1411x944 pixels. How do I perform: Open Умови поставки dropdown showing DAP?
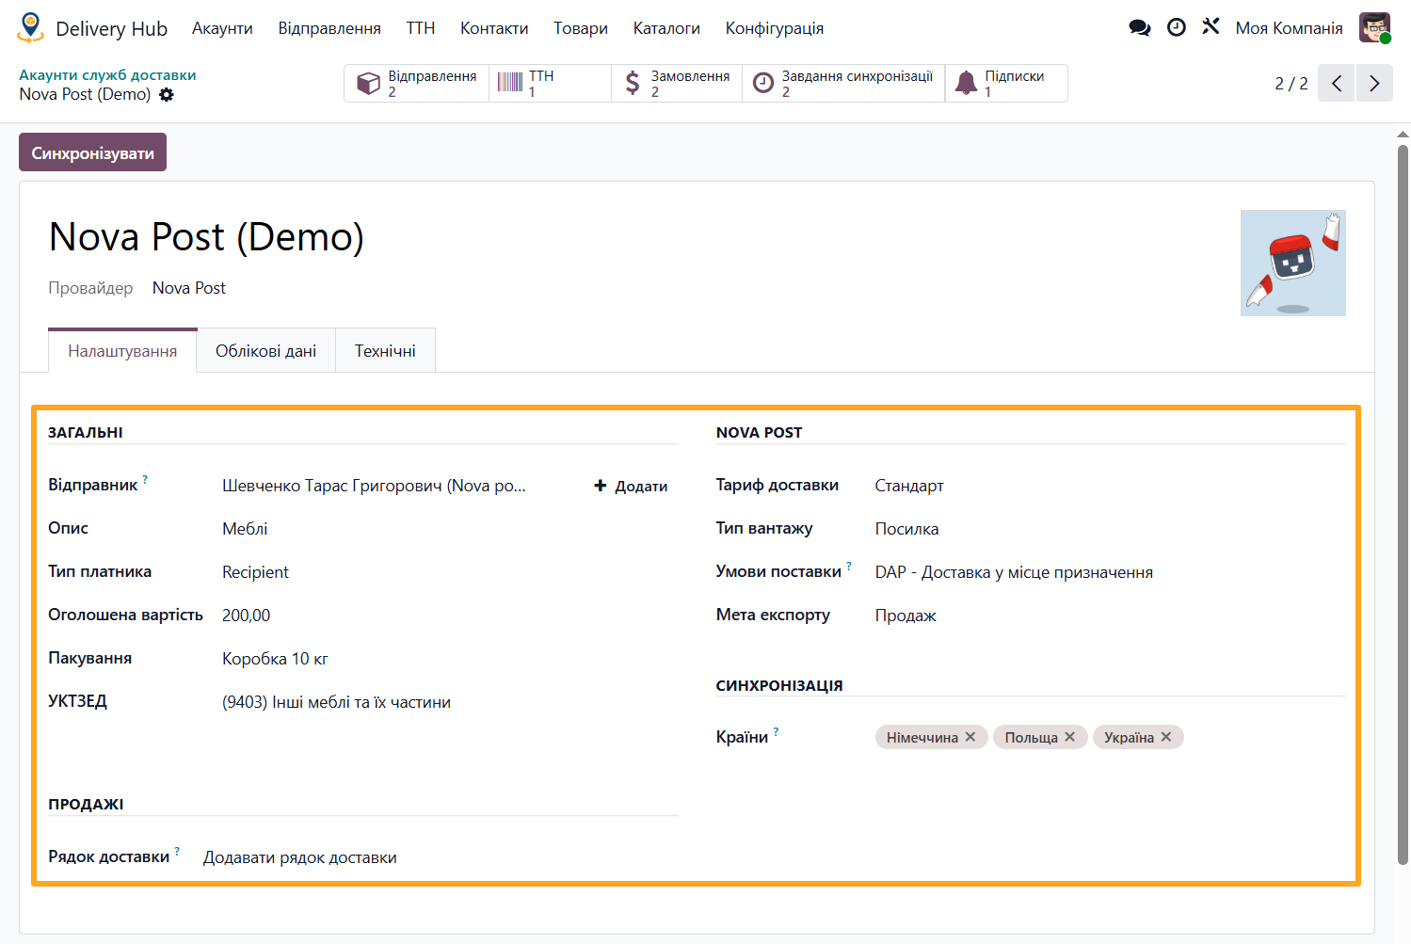[x=1111, y=572]
